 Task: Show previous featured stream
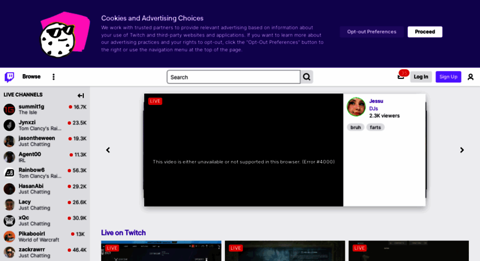[108, 150]
